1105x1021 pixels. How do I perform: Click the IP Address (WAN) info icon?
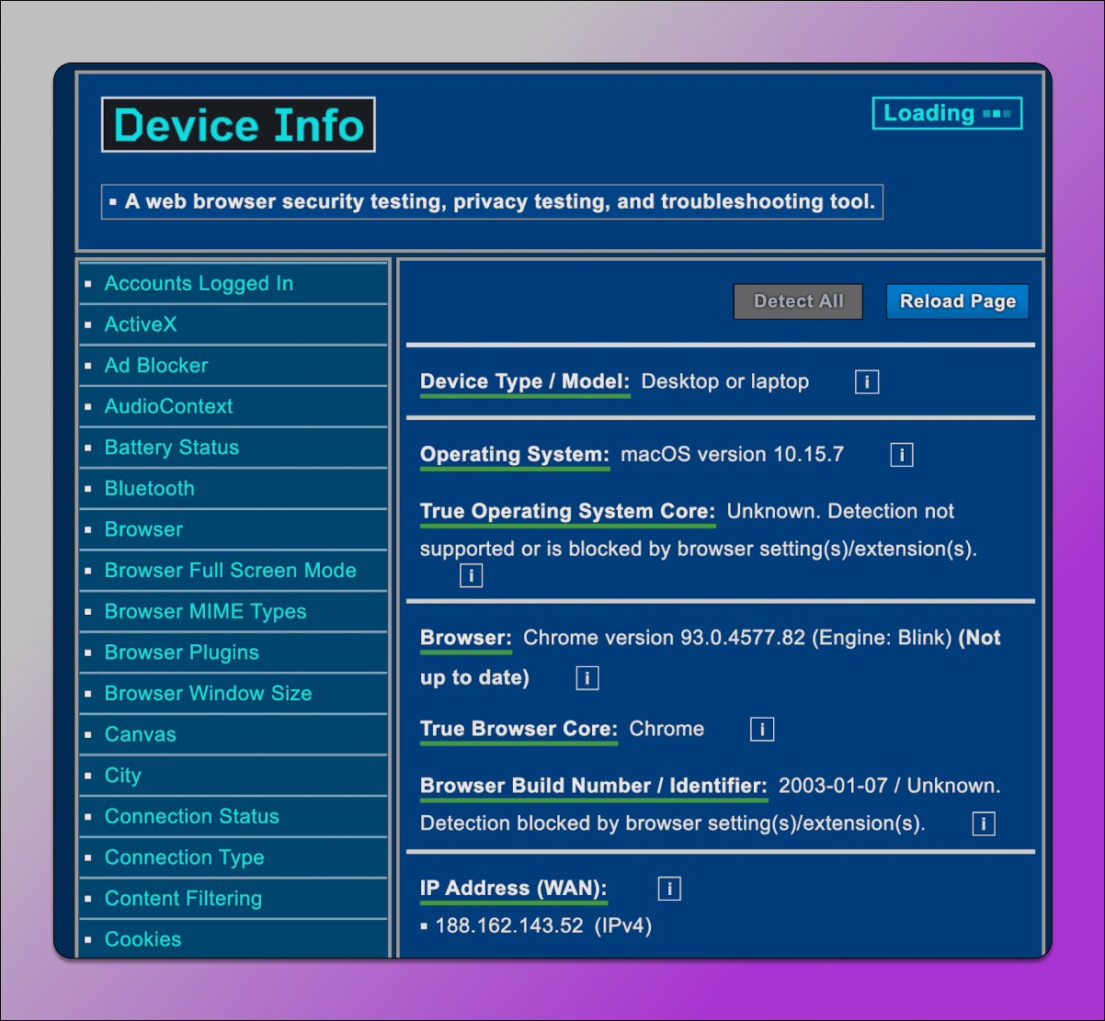[668, 888]
